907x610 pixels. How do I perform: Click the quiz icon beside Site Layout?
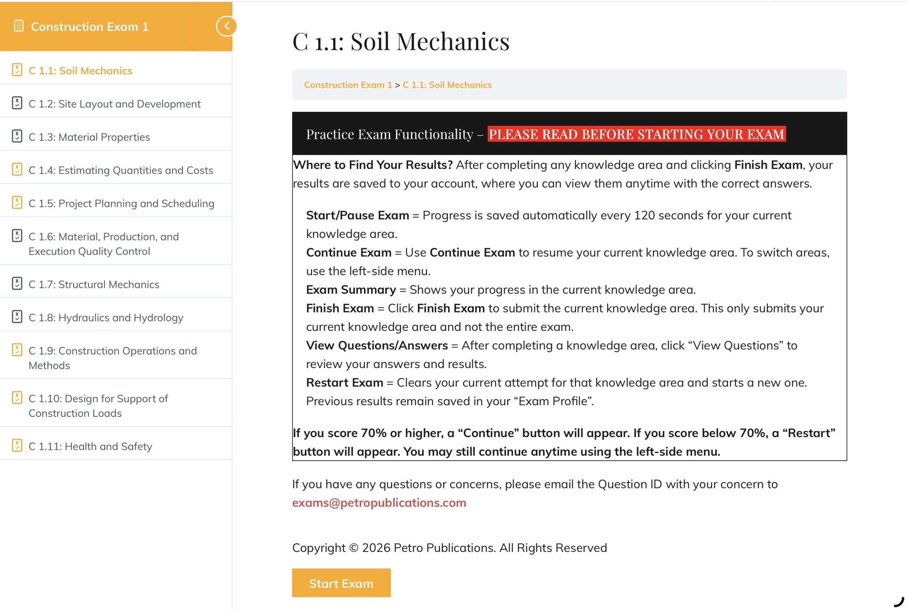(17, 103)
